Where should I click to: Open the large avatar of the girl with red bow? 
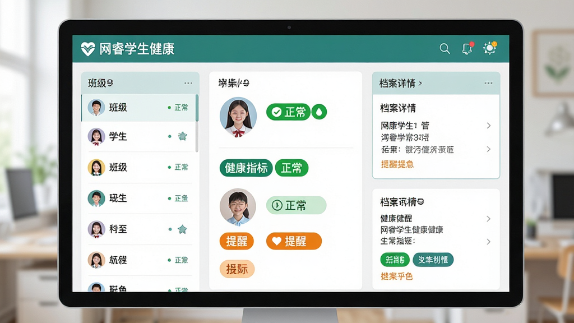[238, 117]
